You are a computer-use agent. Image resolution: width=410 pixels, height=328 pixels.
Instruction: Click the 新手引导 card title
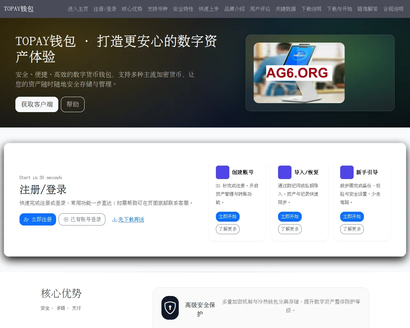point(367,172)
